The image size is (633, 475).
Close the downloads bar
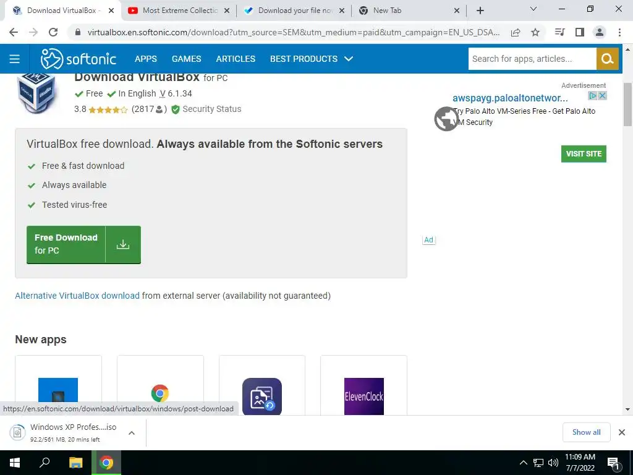tap(622, 432)
